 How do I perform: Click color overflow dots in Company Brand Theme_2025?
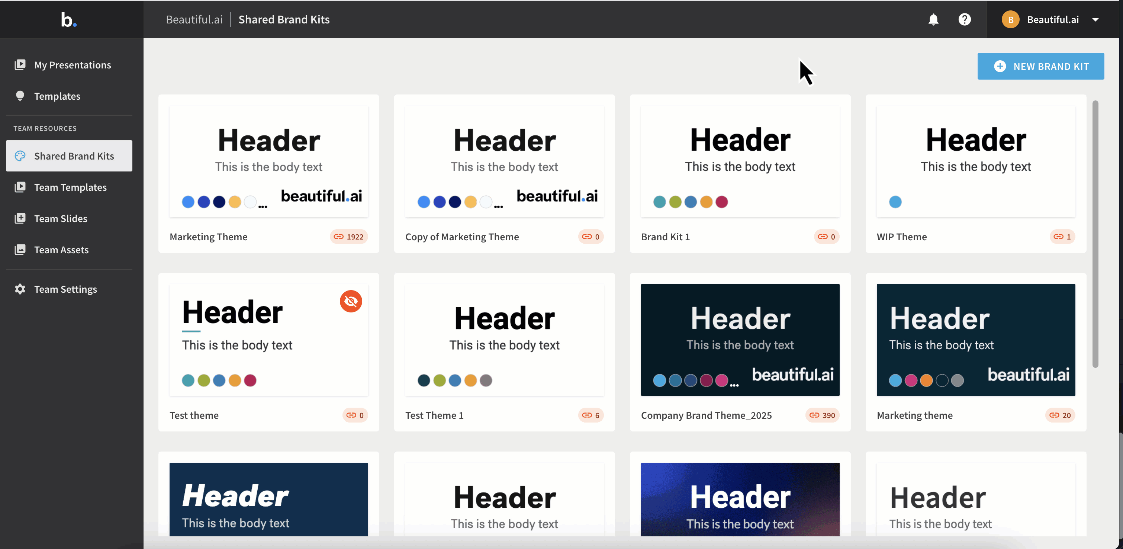pos(734,385)
